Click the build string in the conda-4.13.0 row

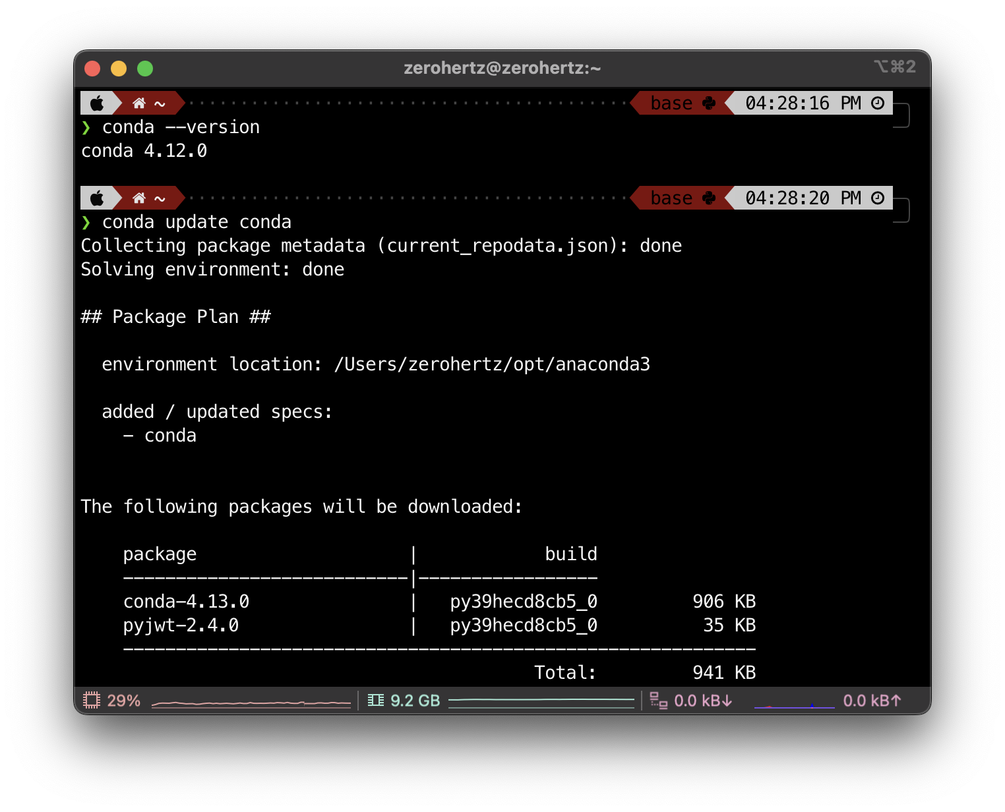[524, 602]
